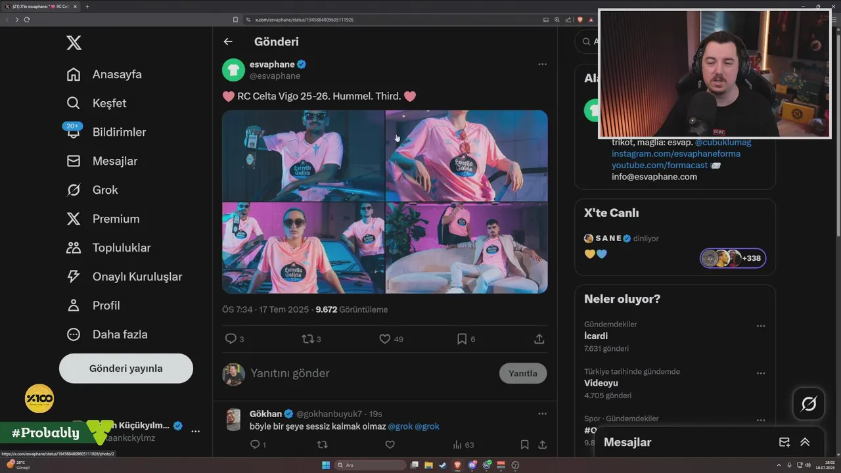Viewport: 841px width, 473px height.
Task: View bottom-right sofa jersey photo
Action: tap(466, 248)
